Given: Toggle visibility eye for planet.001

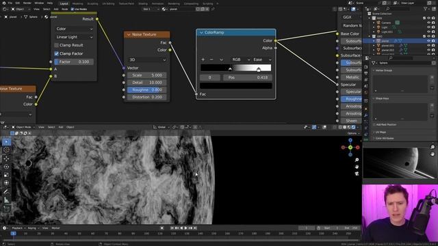Looking at the screenshot, I should (x=429, y=46).
